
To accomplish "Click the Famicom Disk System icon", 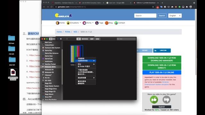I will [x=43, y=48].
